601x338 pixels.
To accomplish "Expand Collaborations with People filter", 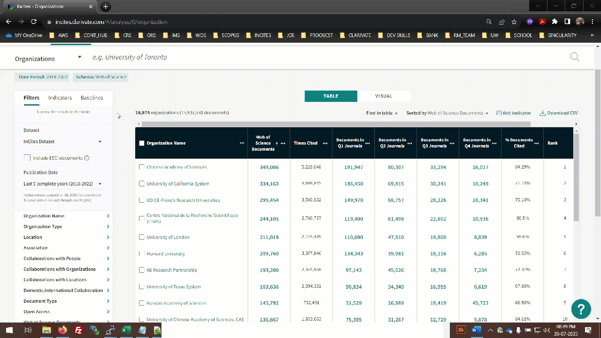I will pos(66,259).
